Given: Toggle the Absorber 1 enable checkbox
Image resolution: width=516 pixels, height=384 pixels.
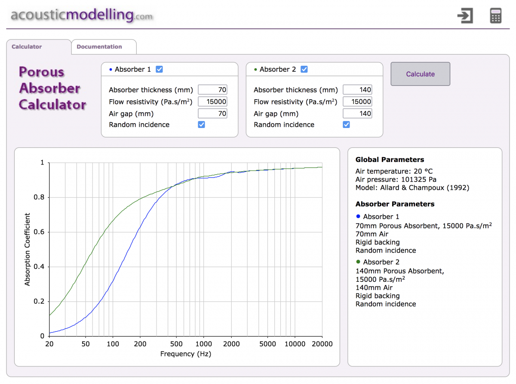Looking at the screenshot, I should pos(159,69).
